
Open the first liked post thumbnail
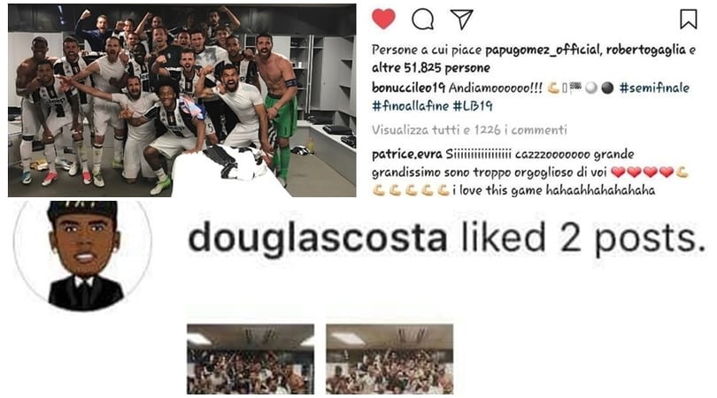click(x=251, y=359)
